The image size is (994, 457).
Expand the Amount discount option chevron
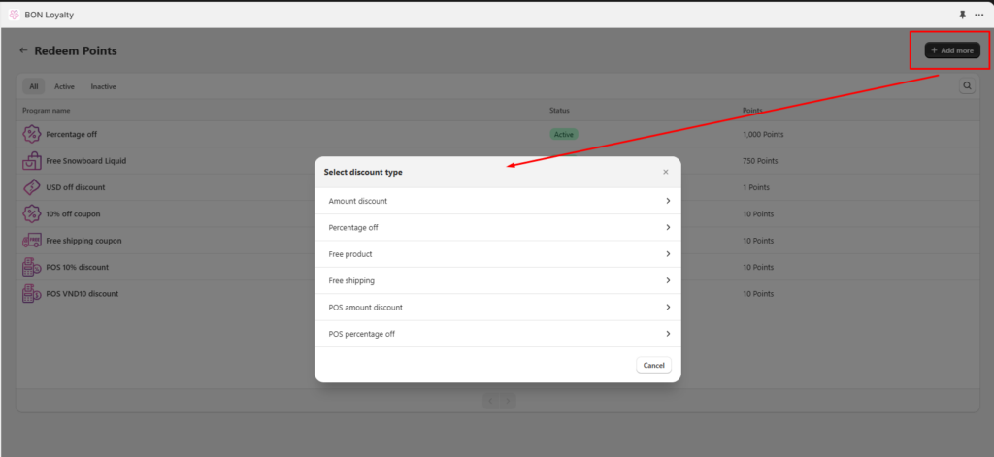[668, 201]
